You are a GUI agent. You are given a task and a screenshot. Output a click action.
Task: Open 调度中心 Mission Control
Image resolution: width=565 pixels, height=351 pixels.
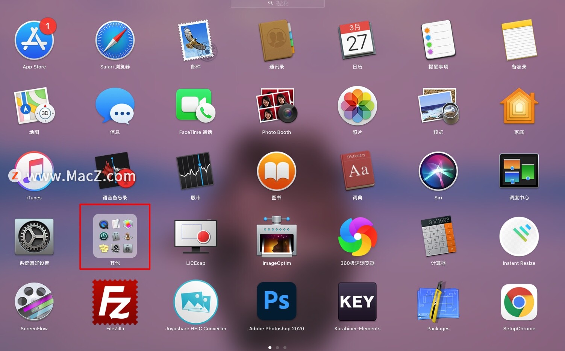(519, 171)
